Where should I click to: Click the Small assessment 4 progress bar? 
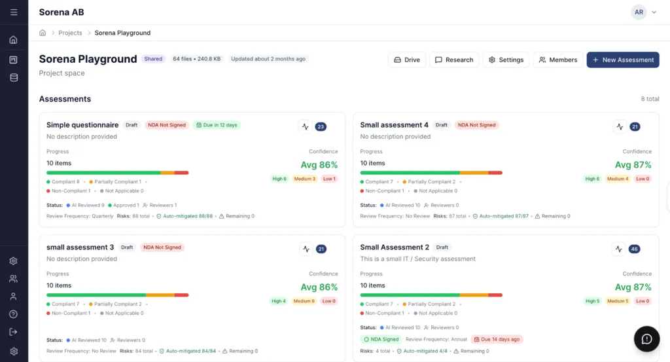431,173
